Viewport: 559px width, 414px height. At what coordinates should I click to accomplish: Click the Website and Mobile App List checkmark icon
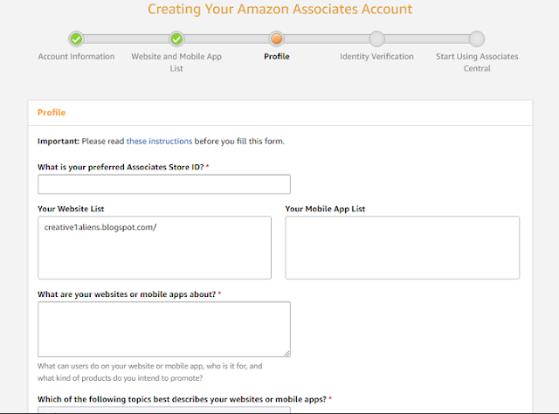click(176, 39)
